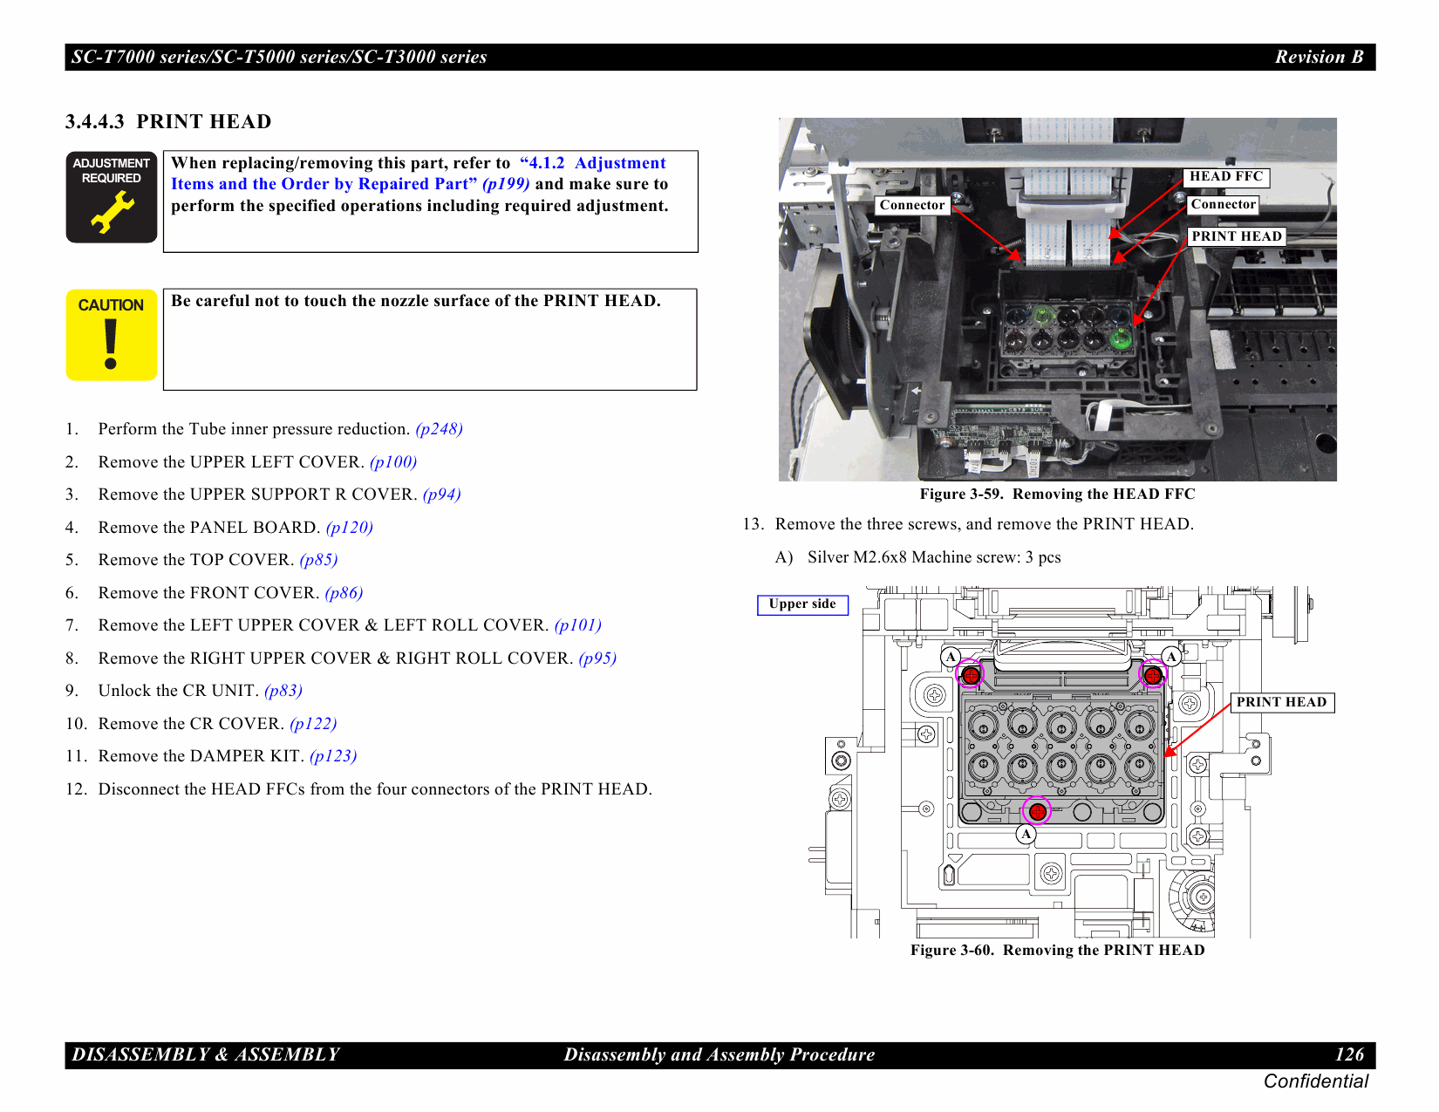Click the right Connector callout label
1439x1112 pixels.
pos(1222,205)
